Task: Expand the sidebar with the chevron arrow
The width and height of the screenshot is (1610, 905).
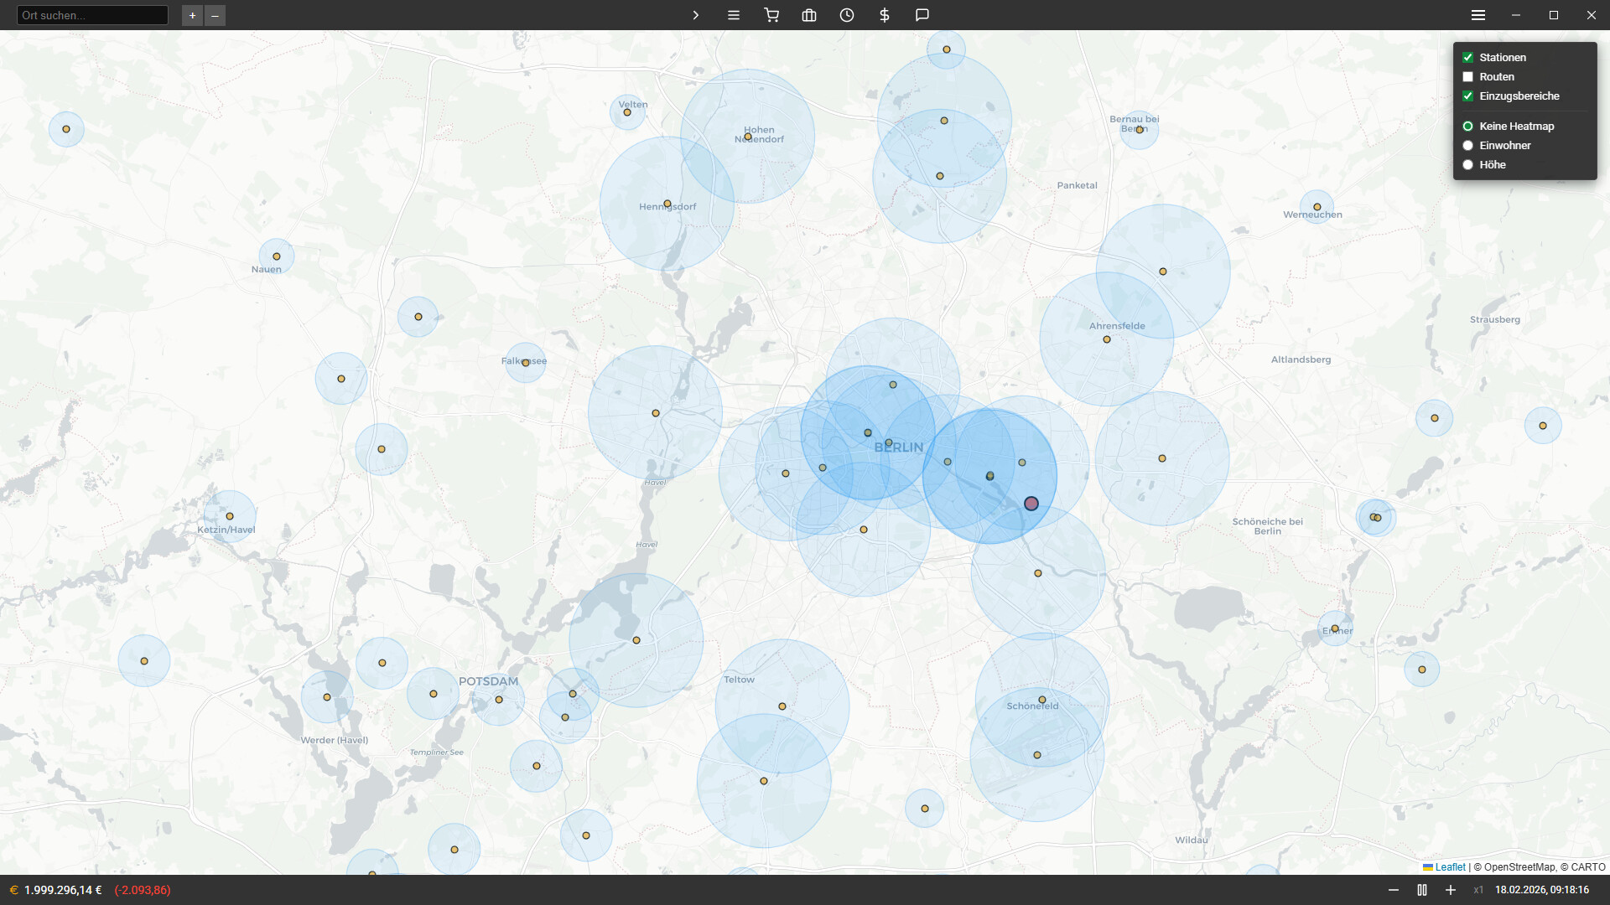Action: tap(695, 15)
